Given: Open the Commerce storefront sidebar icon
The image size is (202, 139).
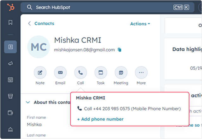Looking at the screenshot, I should point(10,96).
